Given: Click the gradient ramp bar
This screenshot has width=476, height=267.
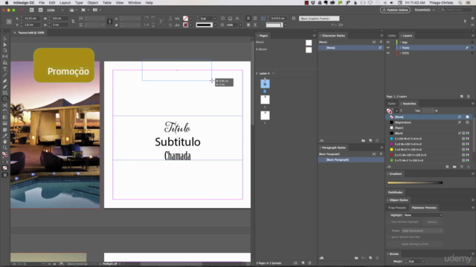Looking at the screenshot, I should [x=415, y=182].
